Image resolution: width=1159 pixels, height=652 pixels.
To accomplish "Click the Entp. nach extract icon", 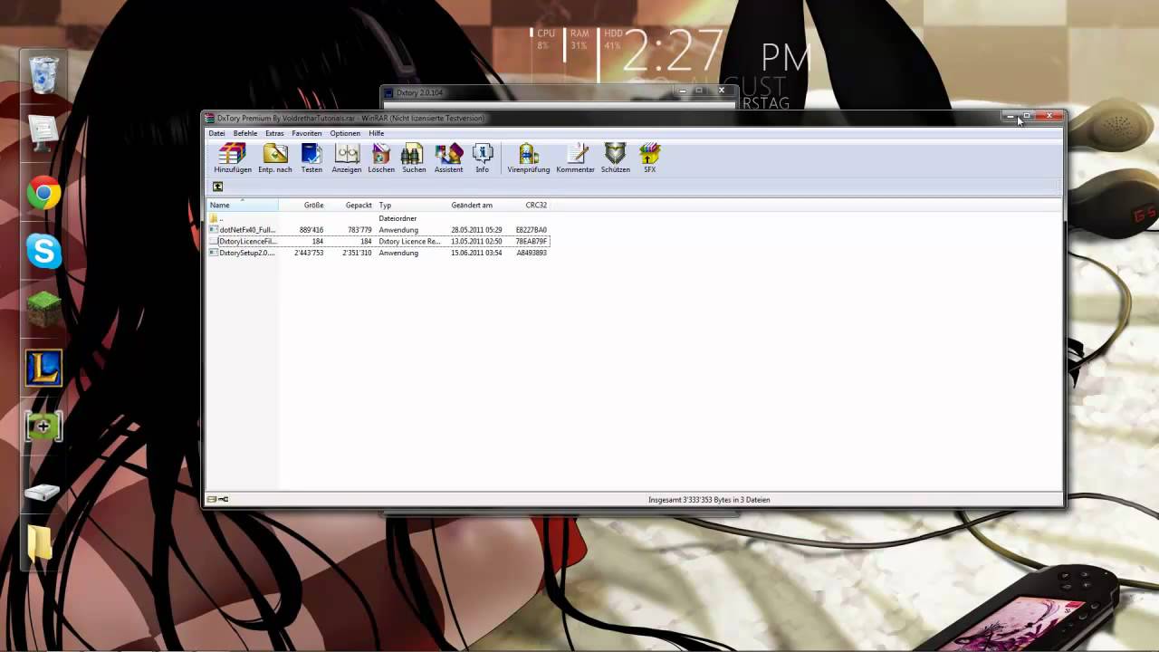I will point(275,158).
